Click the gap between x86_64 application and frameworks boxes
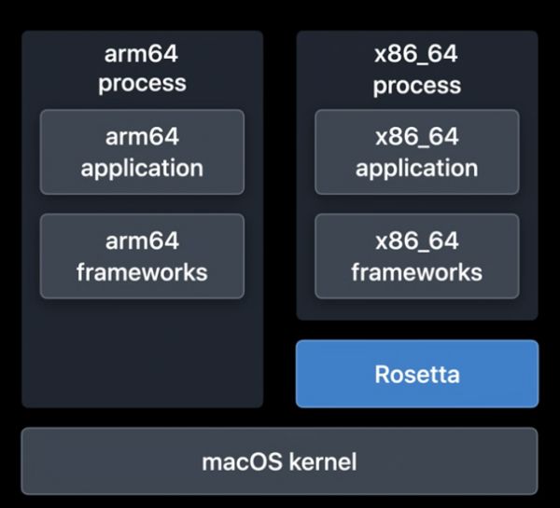Image resolution: width=560 pixels, height=508 pixels. (x=416, y=204)
